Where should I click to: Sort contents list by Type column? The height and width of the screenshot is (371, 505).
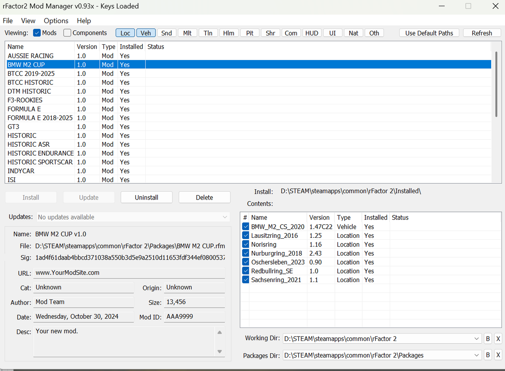coord(348,217)
